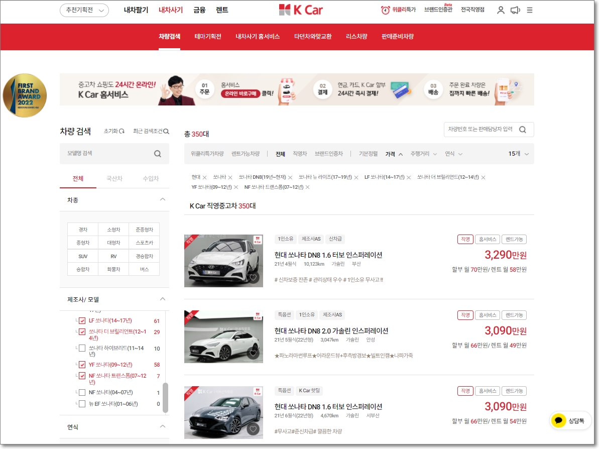The image size is (599, 449).
Task: Remove the 쏘나타 더 브릴리언트(12~14년) filter tag
Action: click(x=483, y=177)
